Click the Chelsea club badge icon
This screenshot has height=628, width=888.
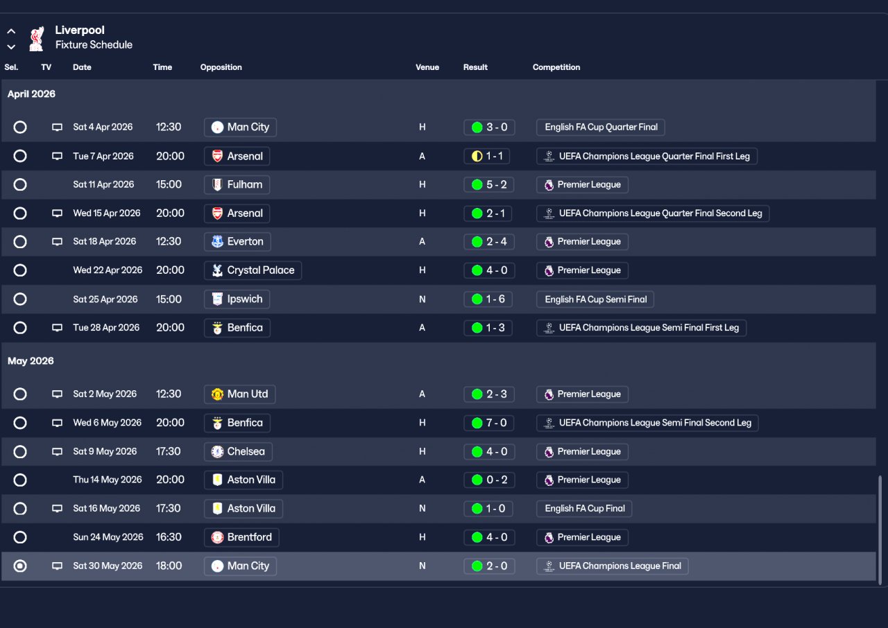tap(217, 452)
